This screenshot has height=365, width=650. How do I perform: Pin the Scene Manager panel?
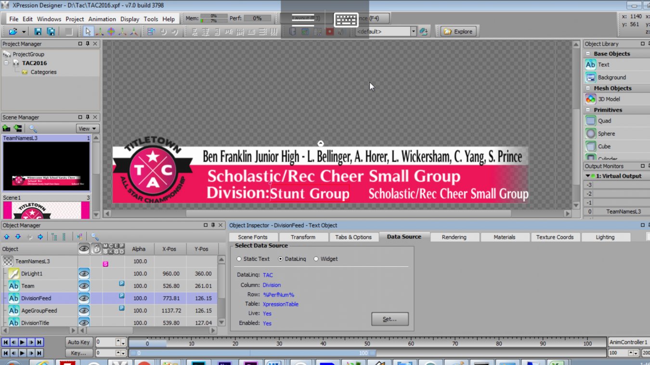[x=88, y=117]
